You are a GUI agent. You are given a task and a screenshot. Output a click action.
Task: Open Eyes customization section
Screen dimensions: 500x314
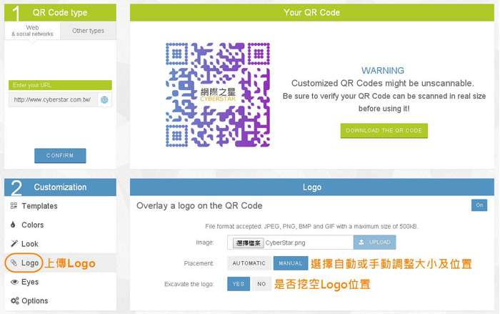click(x=60, y=282)
